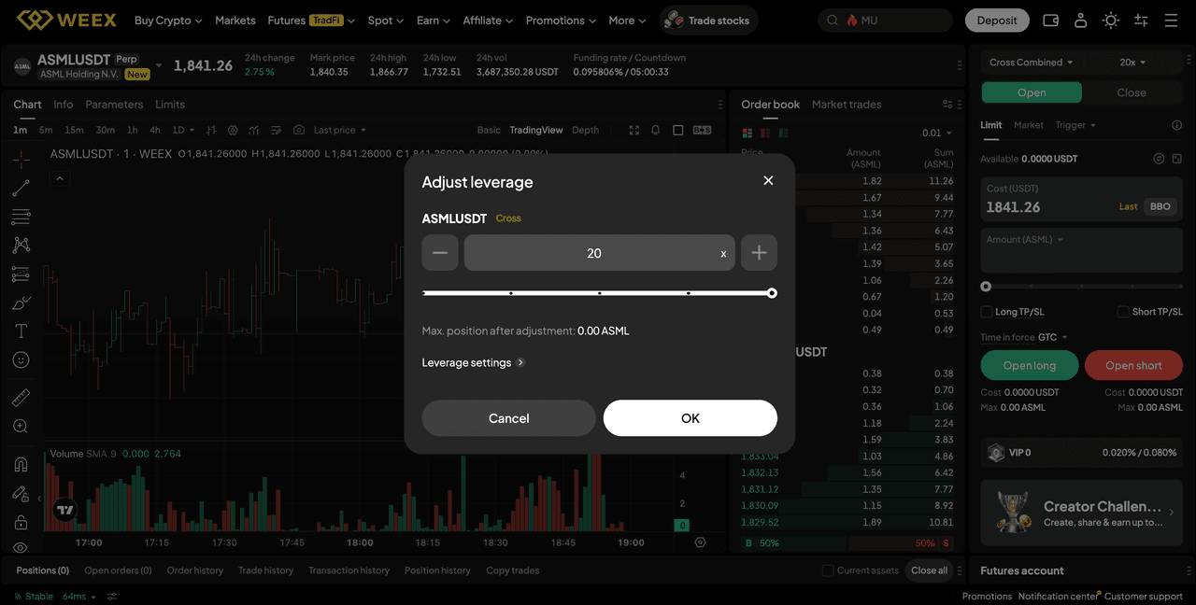The image size is (1196, 605).
Task: Confirm leverage with OK button
Action: 691,418
